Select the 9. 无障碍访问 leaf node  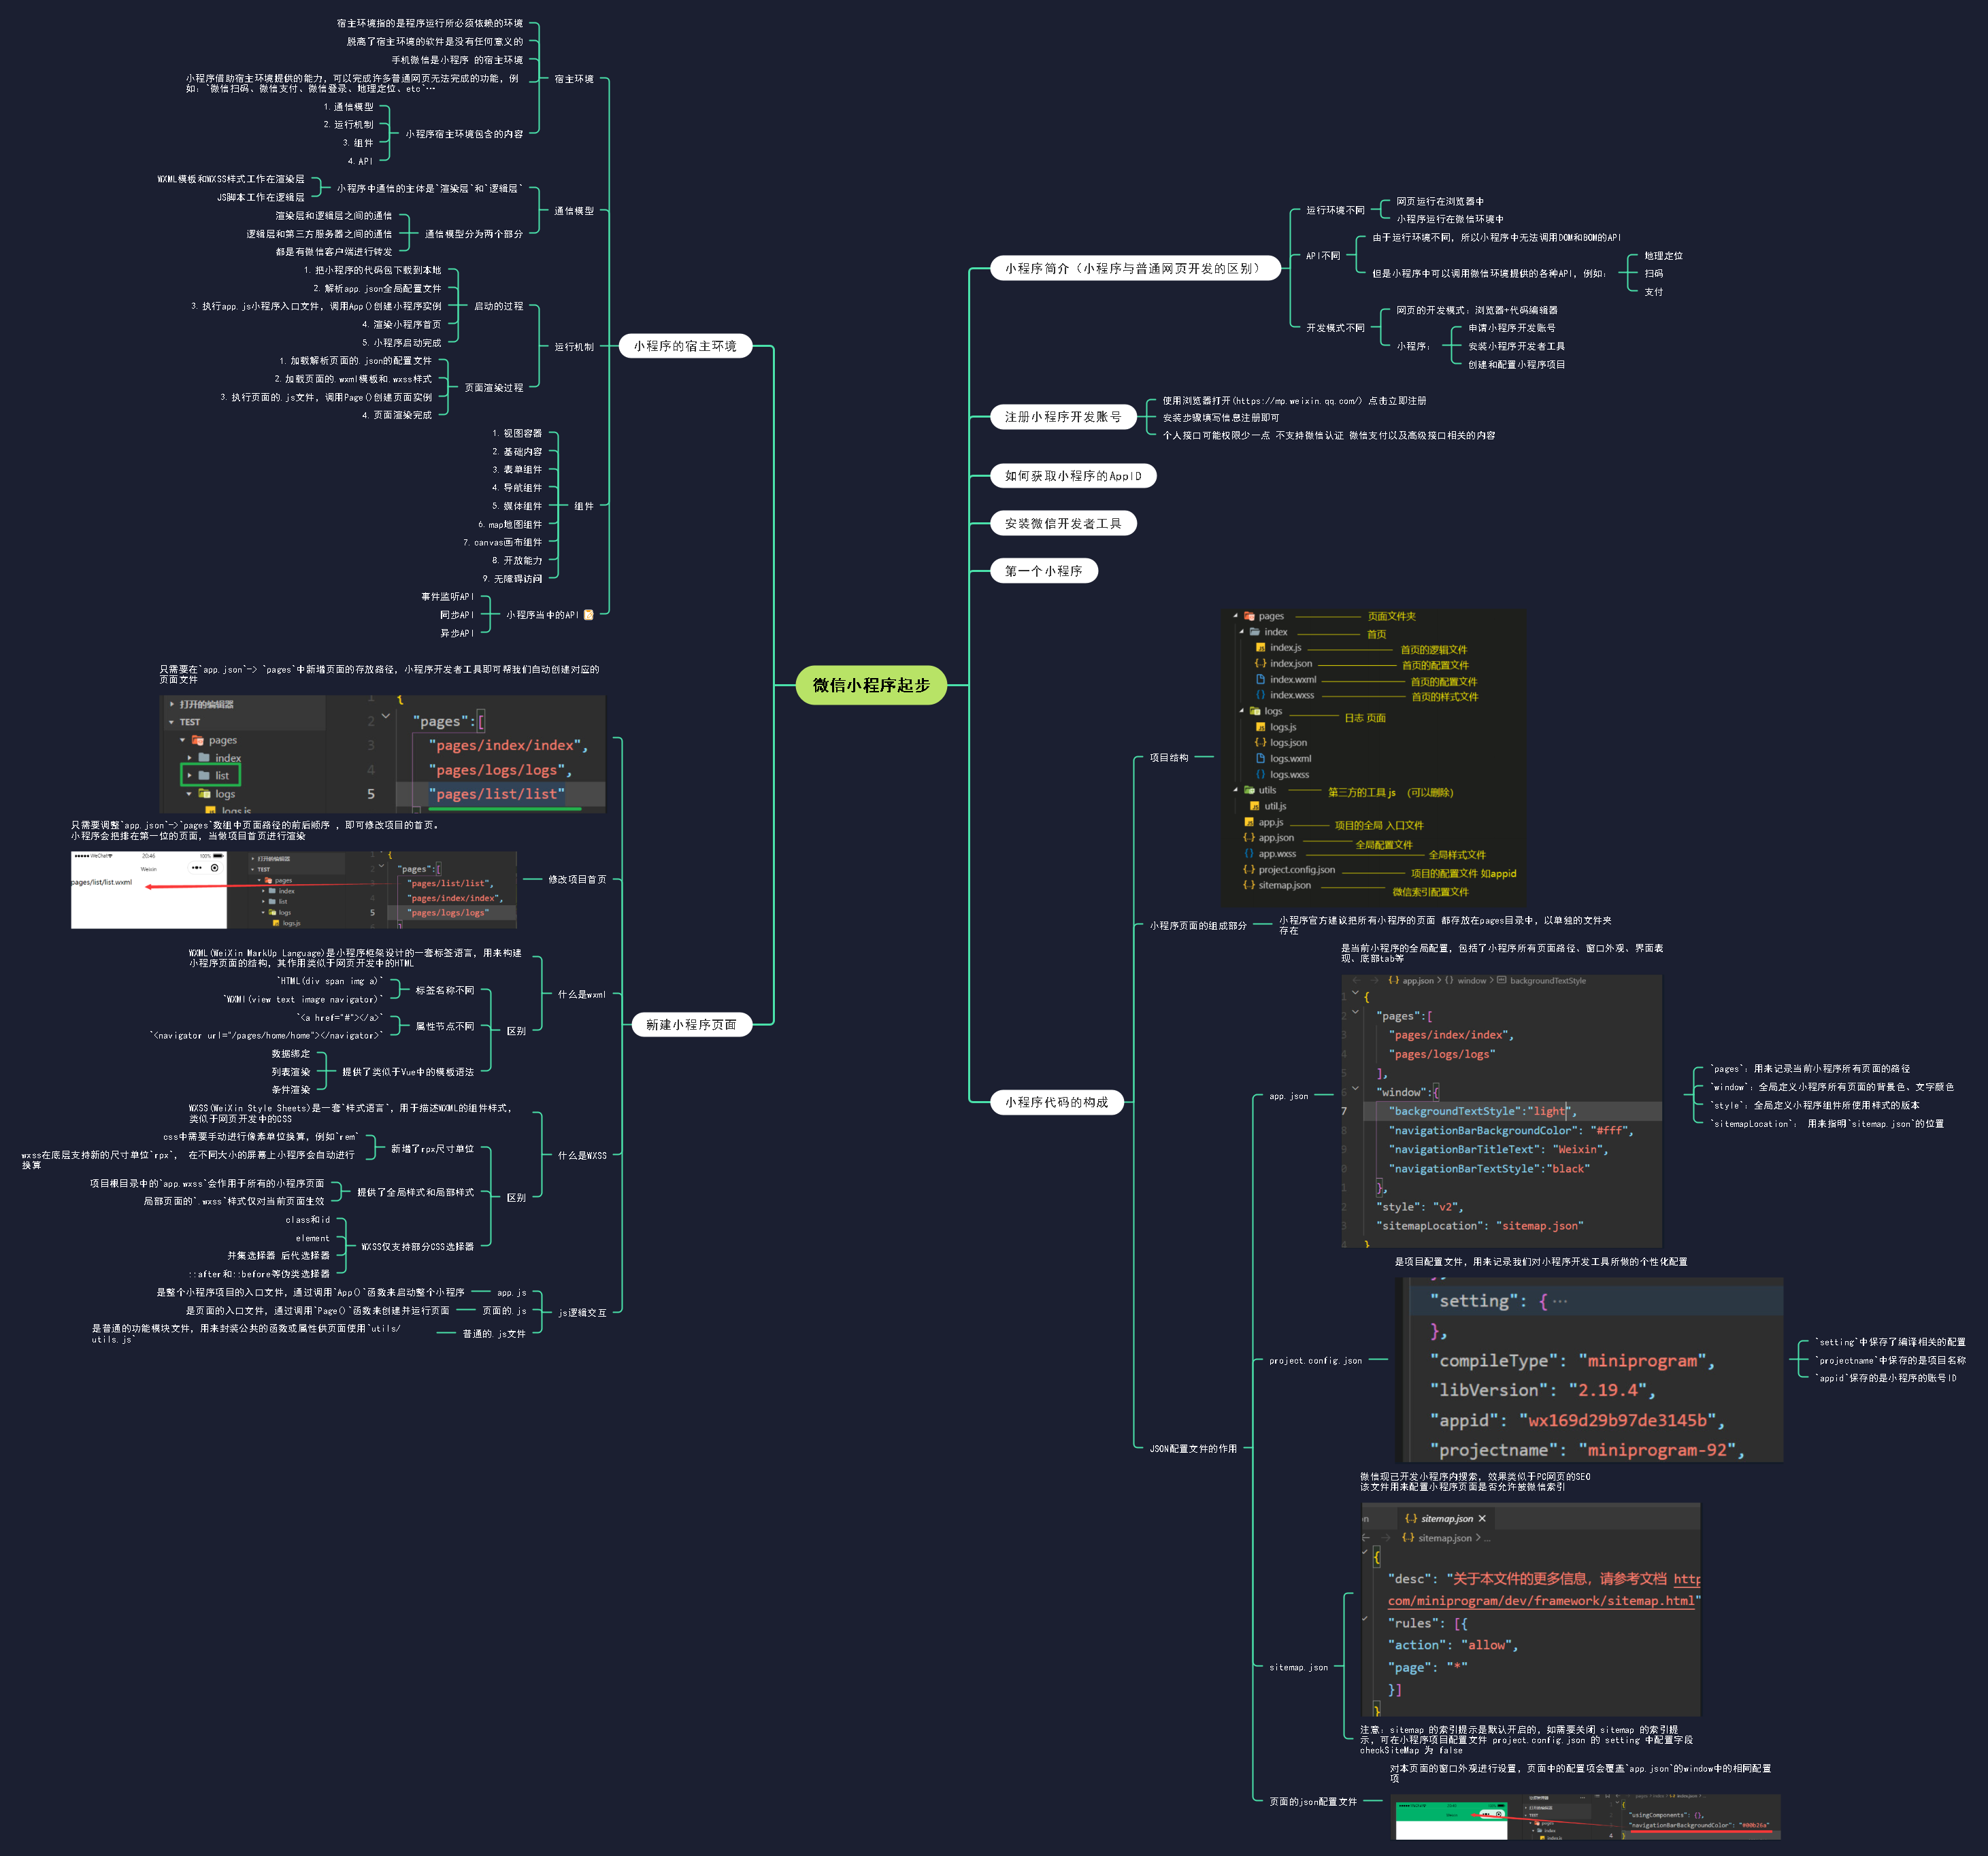pos(512,579)
